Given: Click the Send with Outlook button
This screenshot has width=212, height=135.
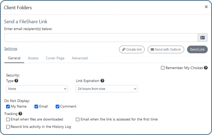Looking at the screenshot, I should pyautogui.click(x=166, y=49).
